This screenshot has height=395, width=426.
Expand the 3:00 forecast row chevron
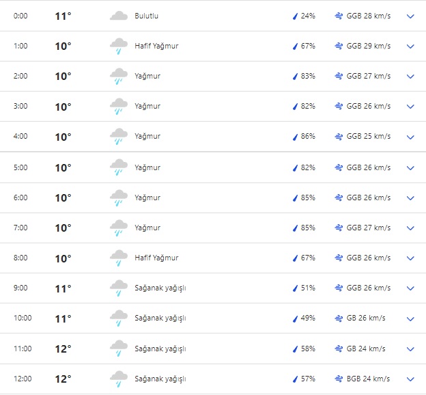410,107
